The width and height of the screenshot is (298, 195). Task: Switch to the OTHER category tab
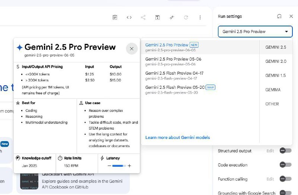point(276,104)
